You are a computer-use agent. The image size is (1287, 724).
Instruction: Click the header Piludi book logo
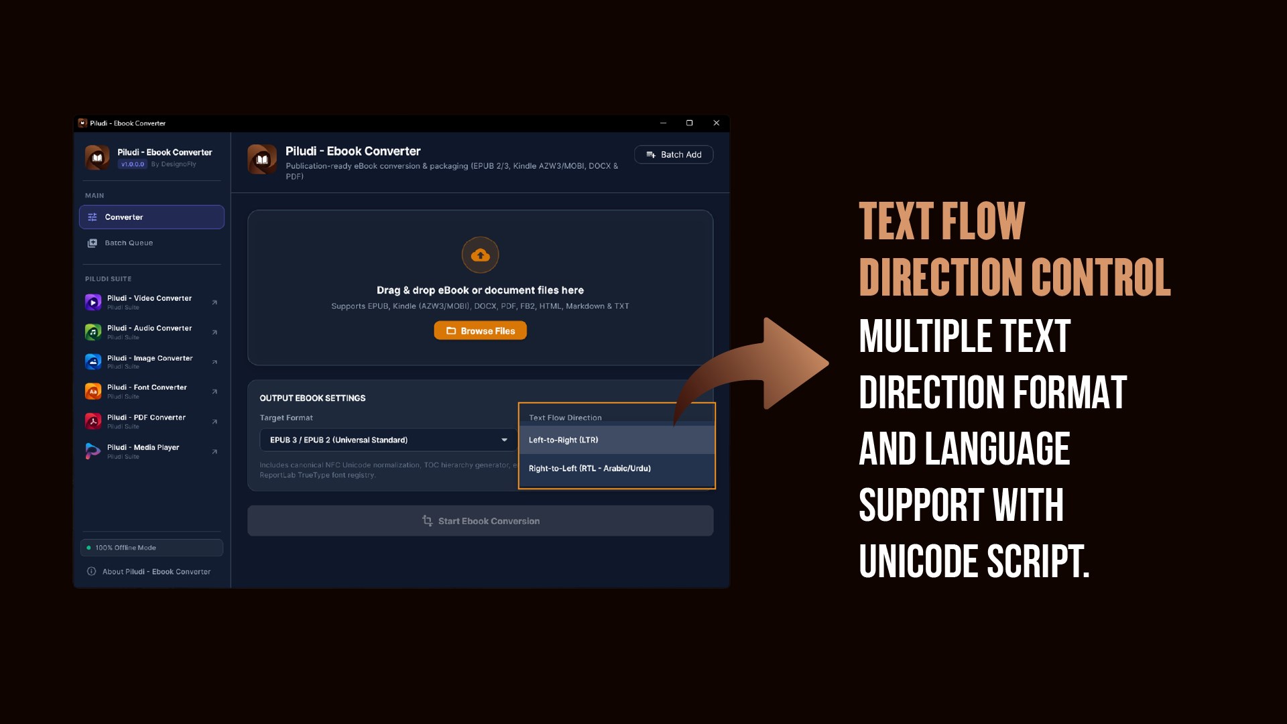262,160
